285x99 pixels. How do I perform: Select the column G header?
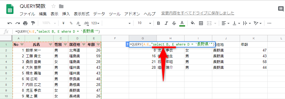click(x=143, y=38)
